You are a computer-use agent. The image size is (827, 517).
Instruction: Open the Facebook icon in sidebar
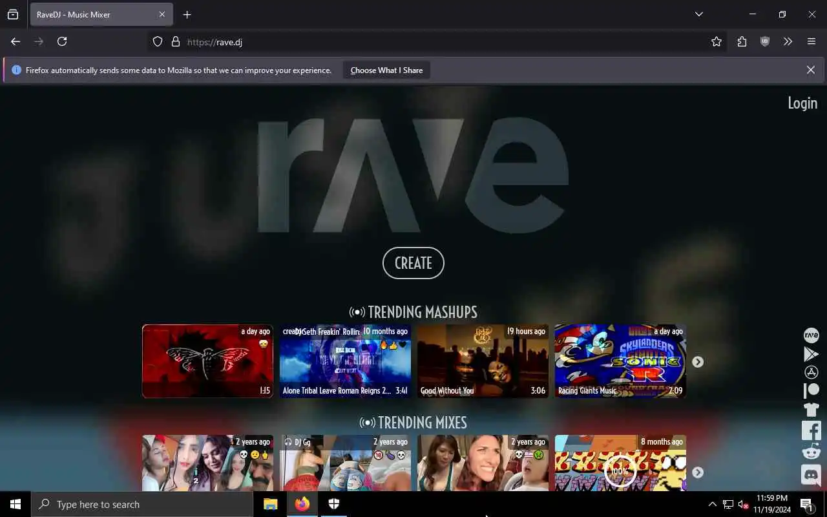pyautogui.click(x=811, y=430)
